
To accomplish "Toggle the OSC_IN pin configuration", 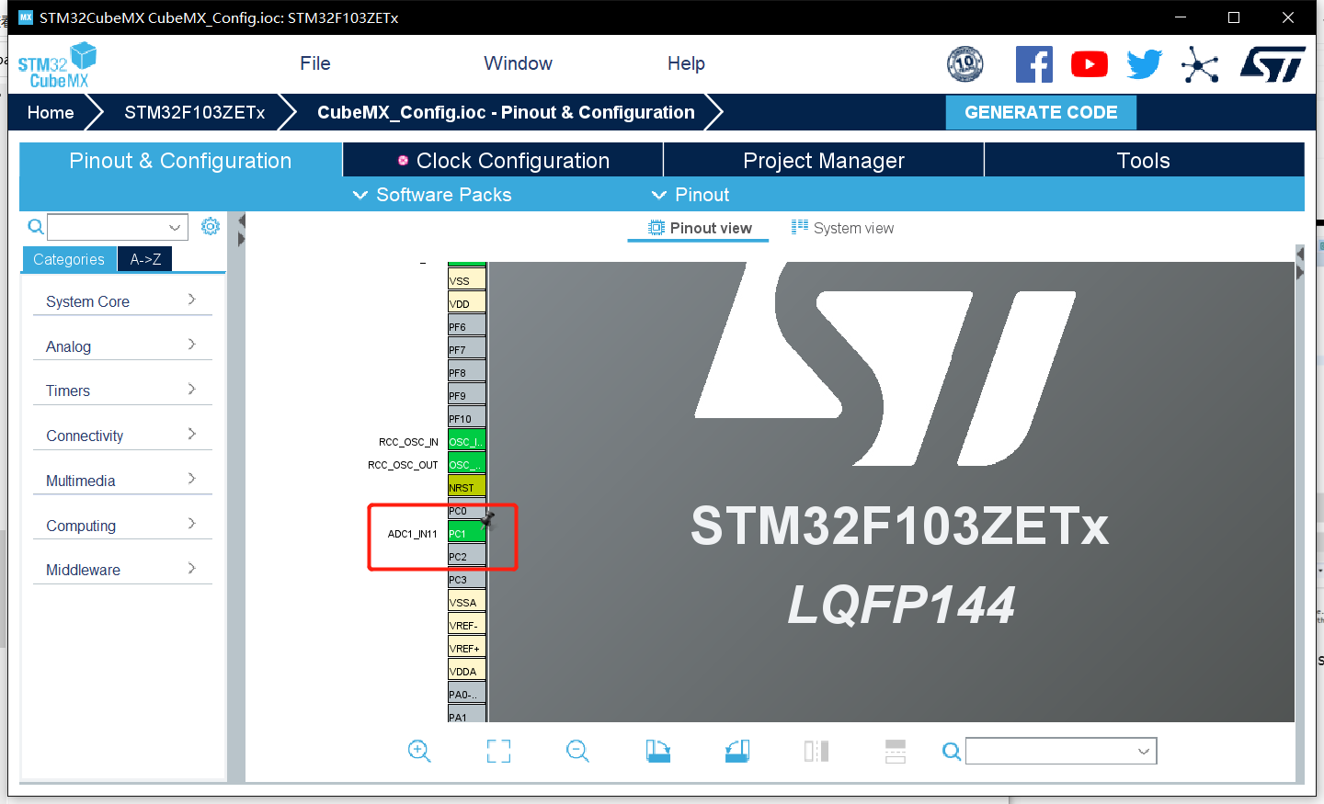I will click(x=464, y=441).
